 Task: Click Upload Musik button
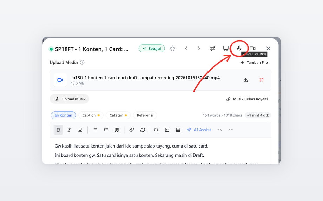[70, 99]
